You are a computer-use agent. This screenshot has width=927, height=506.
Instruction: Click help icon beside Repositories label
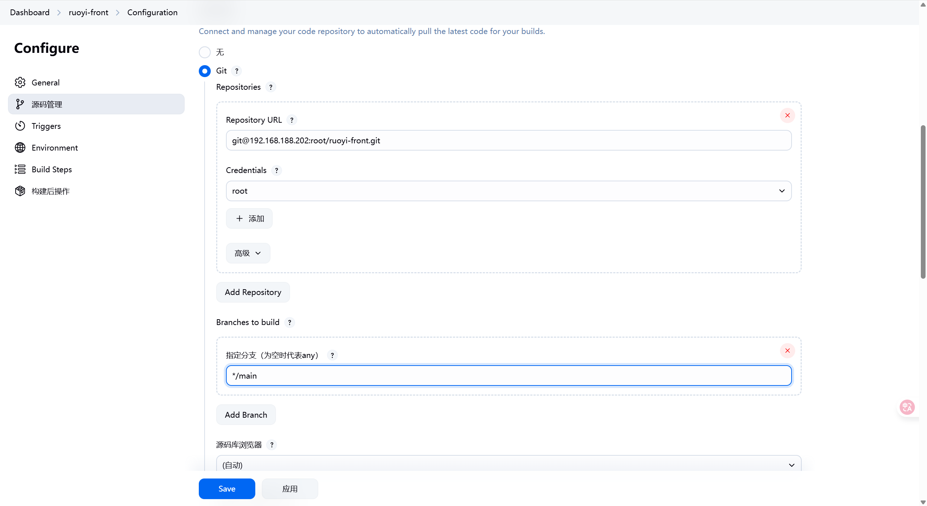coord(270,87)
